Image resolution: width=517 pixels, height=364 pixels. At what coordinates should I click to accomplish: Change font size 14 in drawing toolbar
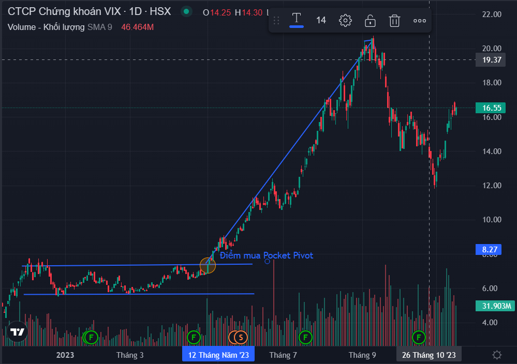[x=321, y=21]
